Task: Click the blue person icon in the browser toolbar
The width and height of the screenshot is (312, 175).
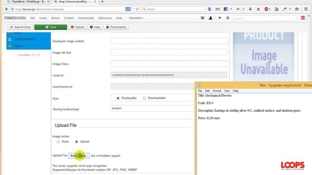Action: [210, 9]
